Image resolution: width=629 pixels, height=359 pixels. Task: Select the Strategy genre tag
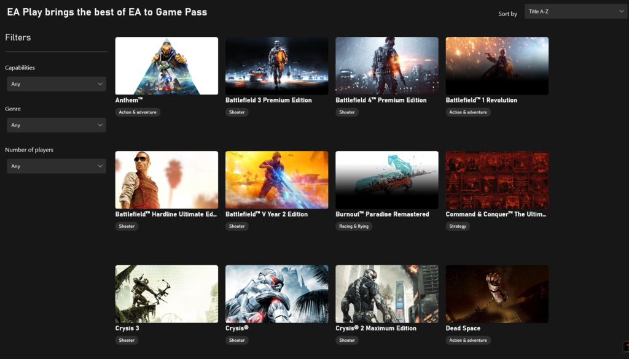[458, 226]
